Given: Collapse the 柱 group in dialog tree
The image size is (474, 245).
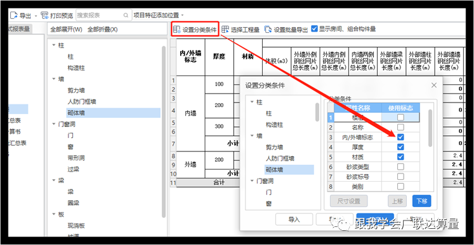Looking at the screenshot, I should [252, 103].
